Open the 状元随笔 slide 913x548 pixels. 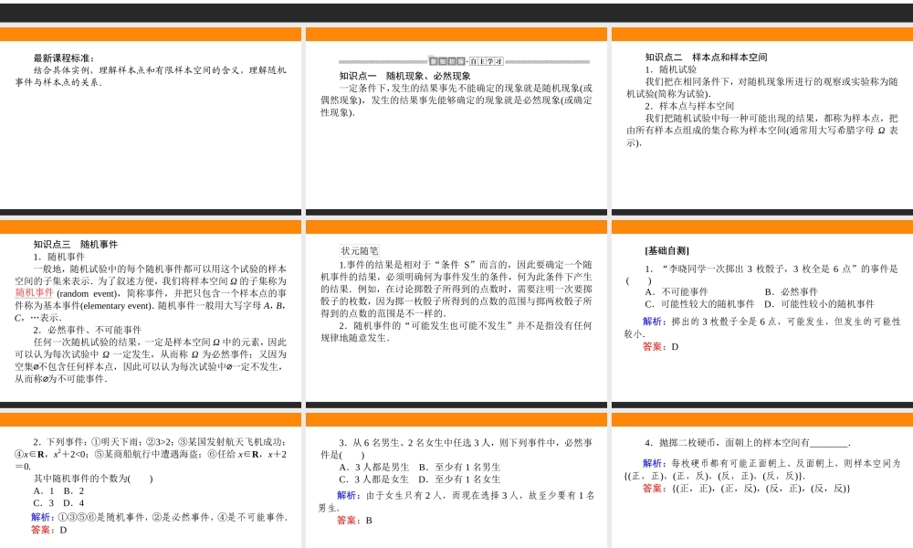tap(456, 314)
